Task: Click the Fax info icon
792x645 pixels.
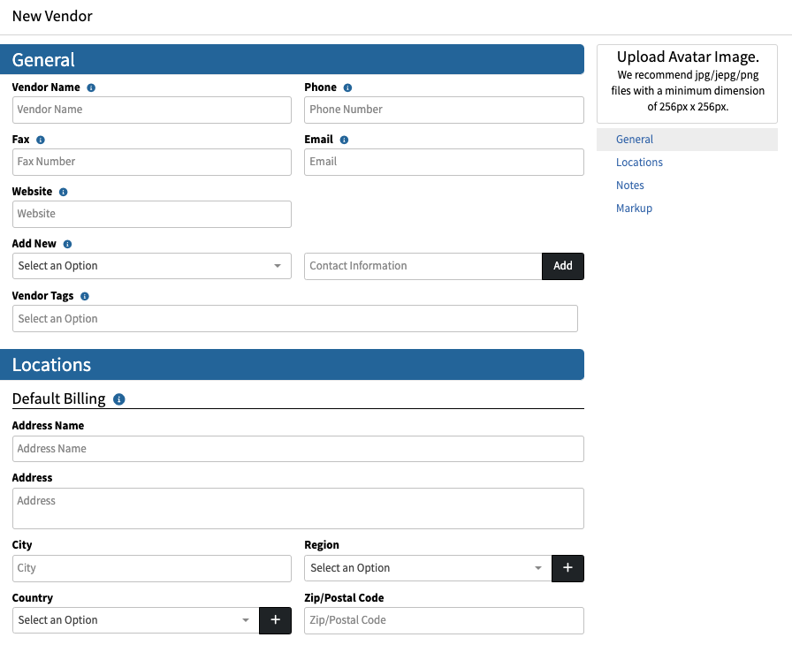Action: coord(41,140)
